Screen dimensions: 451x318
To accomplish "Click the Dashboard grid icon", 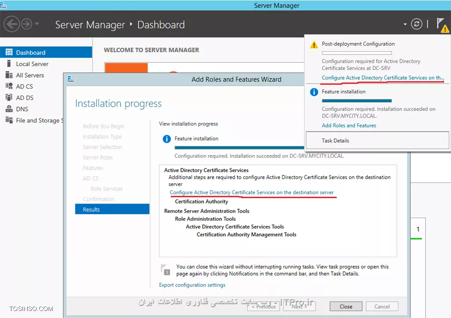I will pyautogui.click(x=9, y=52).
